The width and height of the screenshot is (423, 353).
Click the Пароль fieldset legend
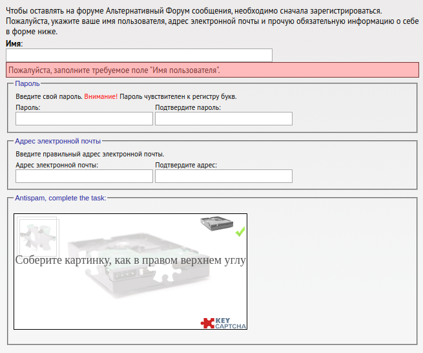pyautogui.click(x=27, y=83)
